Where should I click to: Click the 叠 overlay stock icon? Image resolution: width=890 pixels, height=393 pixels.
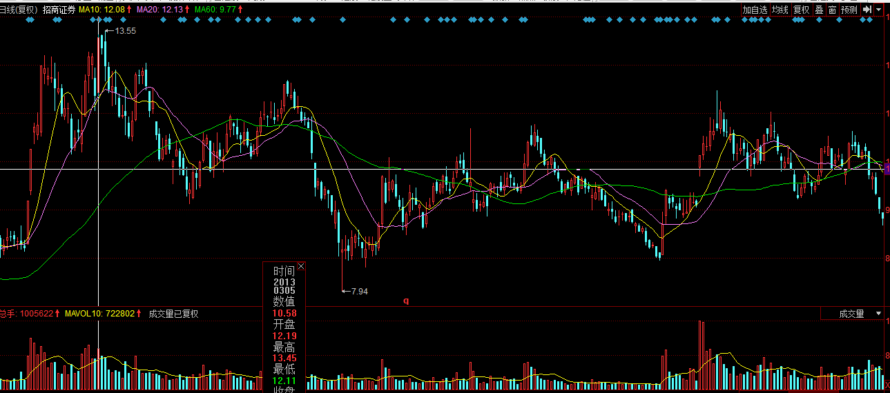[x=819, y=10]
